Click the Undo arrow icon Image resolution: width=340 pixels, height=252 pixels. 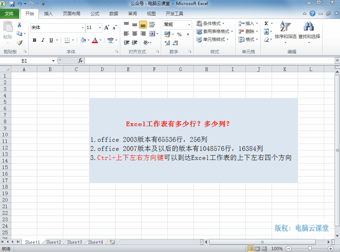point(20,4)
